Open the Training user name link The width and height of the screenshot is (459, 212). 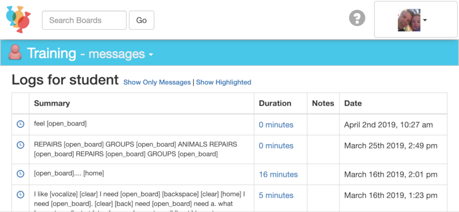coord(52,53)
